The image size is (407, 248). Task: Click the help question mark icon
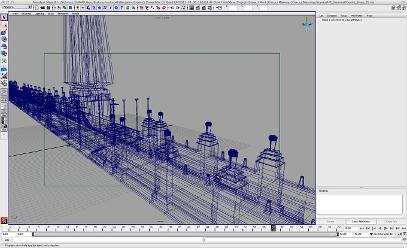click(122, 8)
